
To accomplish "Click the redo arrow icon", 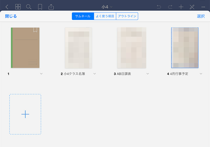I will [x=170, y=7].
